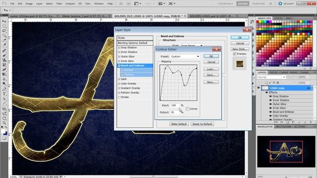Click create new layer icon in Layers panel
Image resolution: width=317 pixels, height=178 pixels.
[305, 122]
